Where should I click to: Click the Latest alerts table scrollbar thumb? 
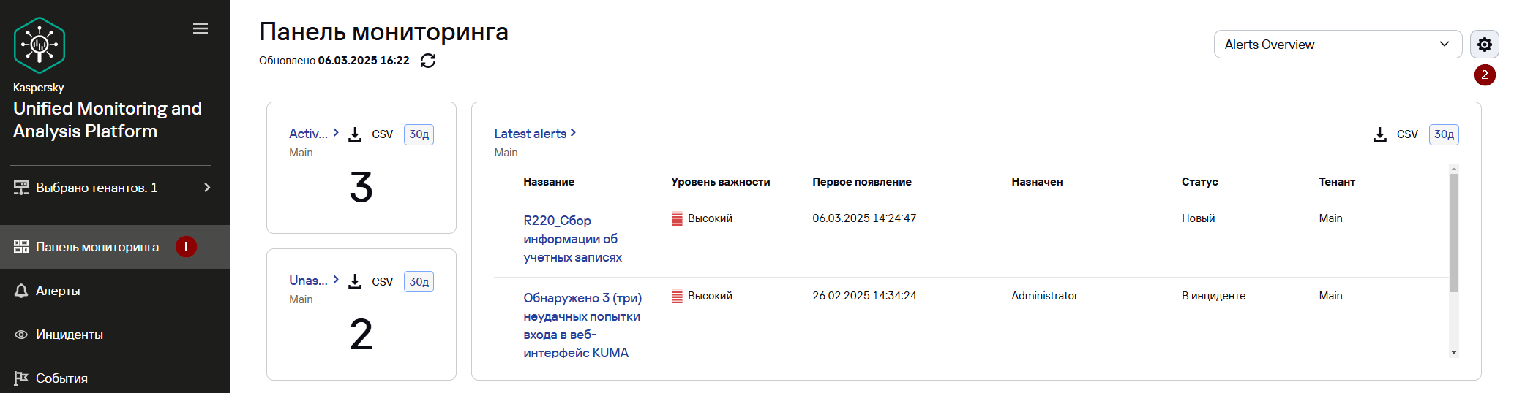coord(1453,232)
